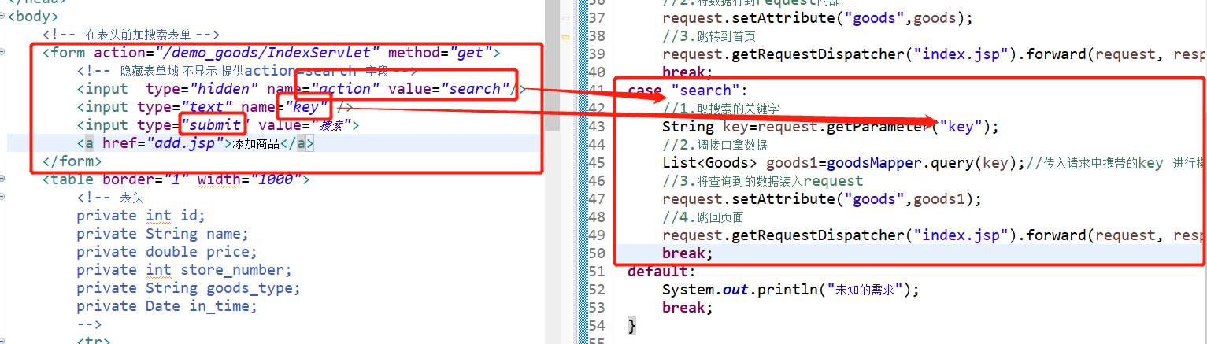Screen dimensions: 1207x344
Task: Click the closing </form> tag
Action: point(72,161)
